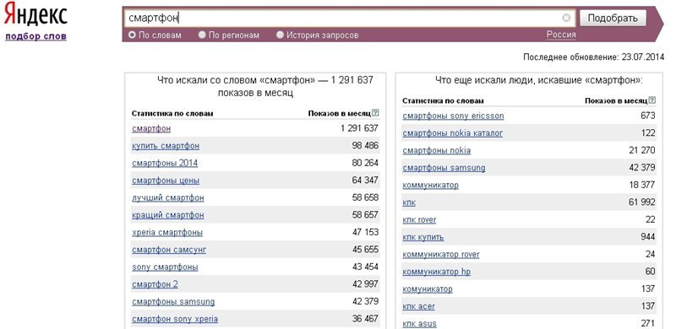This screenshot has width=676, height=329.
Task: Open the купить смартфон keyword link
Action: pos(166,146)
